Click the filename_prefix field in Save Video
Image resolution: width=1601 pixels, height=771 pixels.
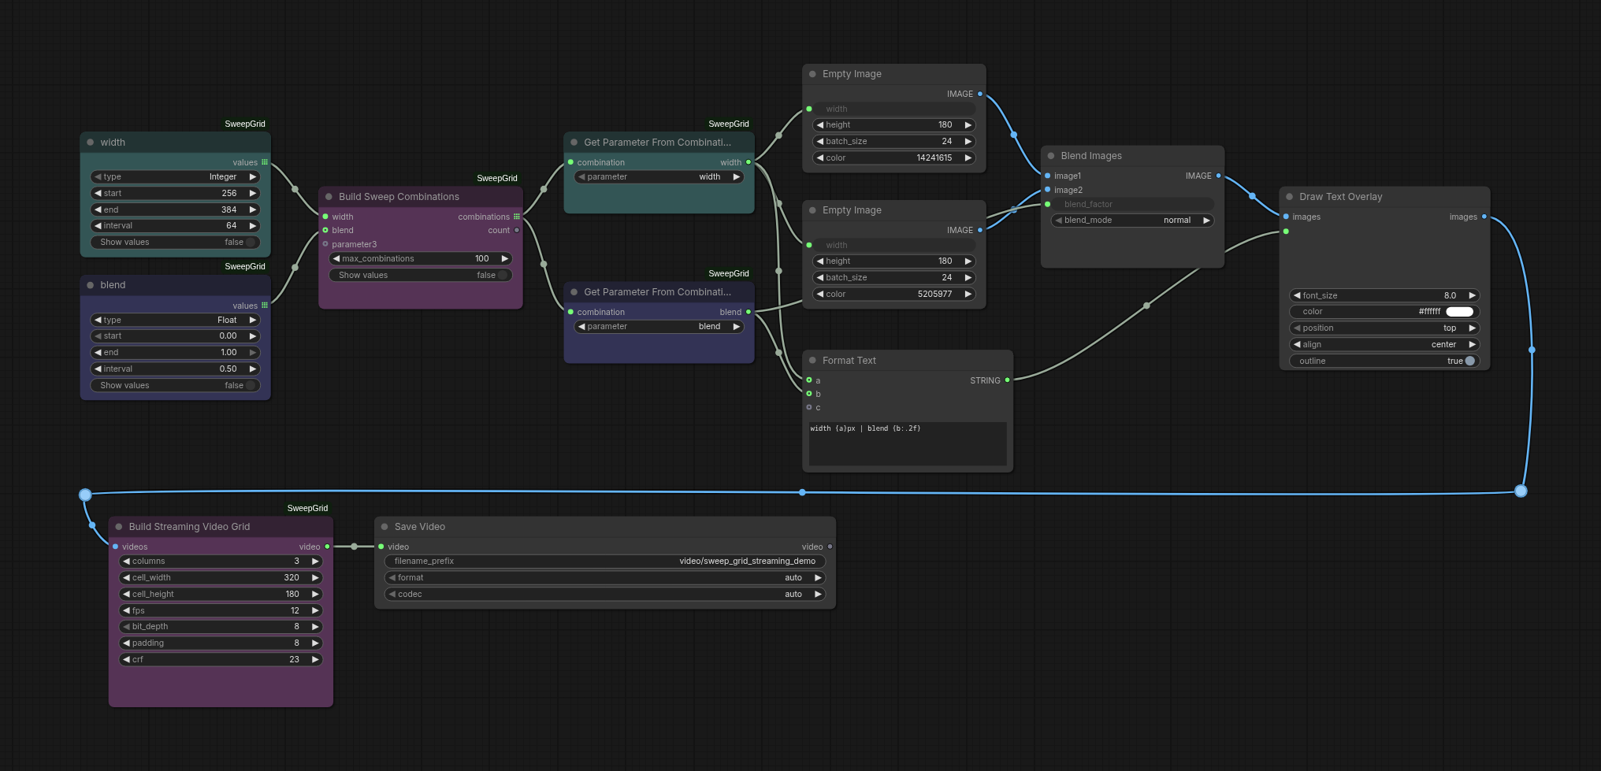tap(605, 562)
